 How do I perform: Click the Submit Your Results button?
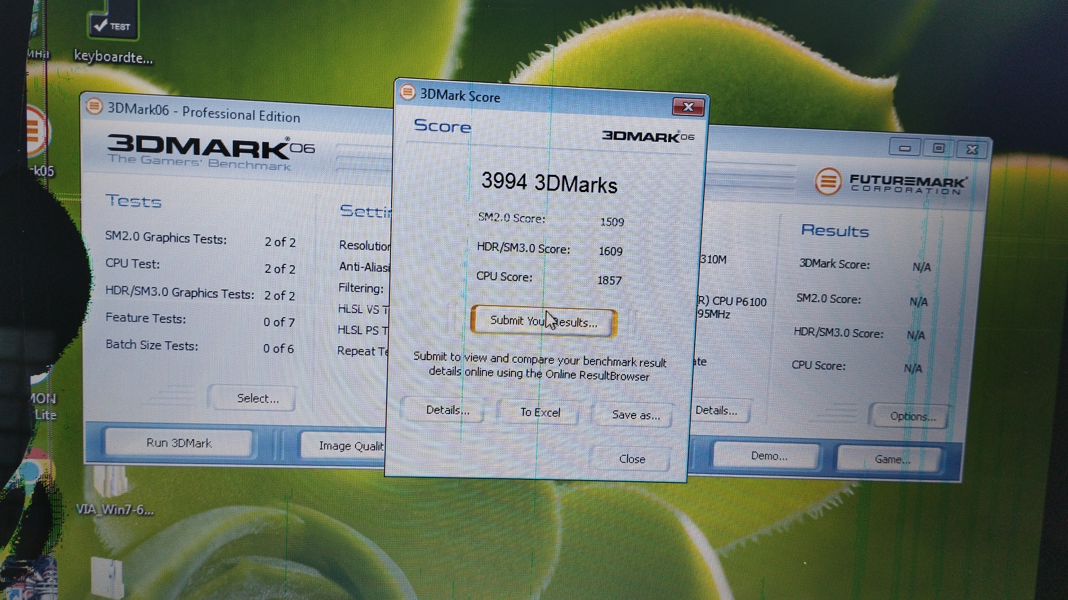click(543, 322)
